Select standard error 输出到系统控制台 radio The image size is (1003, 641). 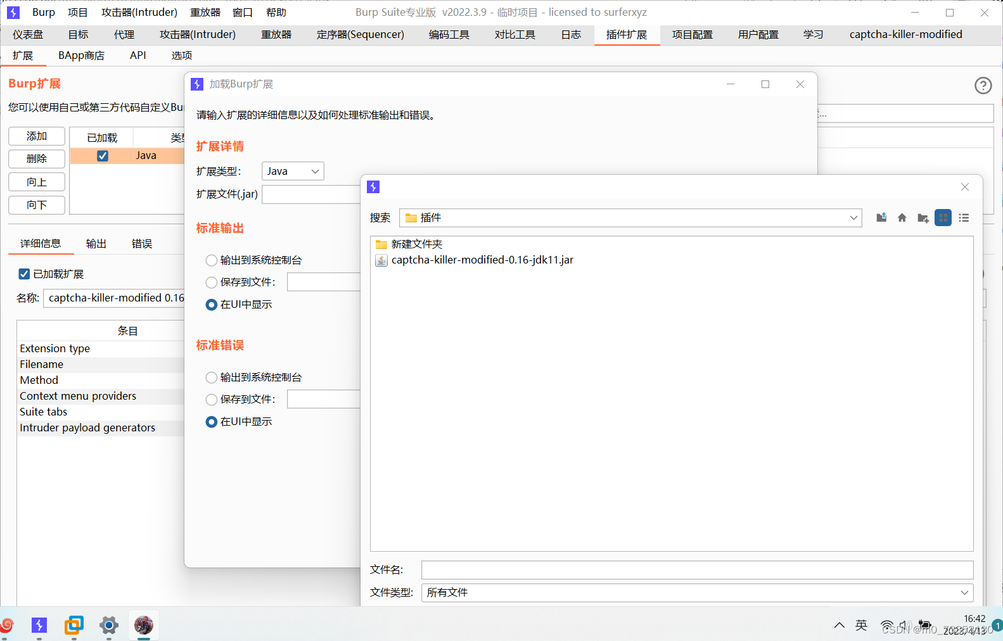[212, 378]
